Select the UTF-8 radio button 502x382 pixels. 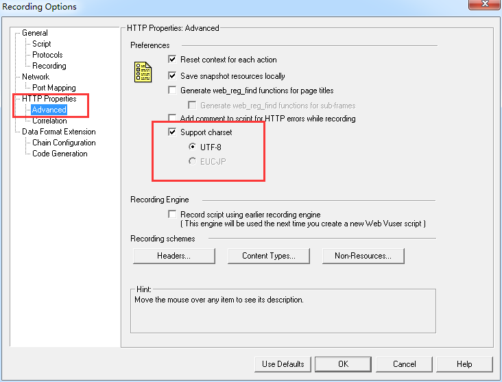pos(192,147)
